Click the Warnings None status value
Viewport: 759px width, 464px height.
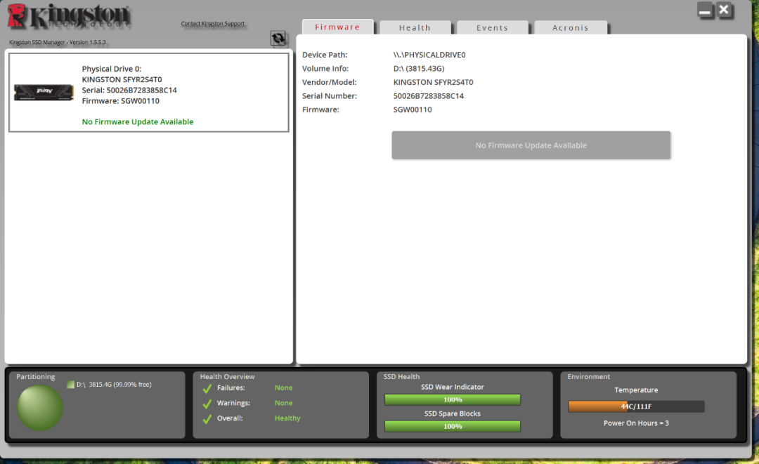pyautogui.click(x=284, y=403)
